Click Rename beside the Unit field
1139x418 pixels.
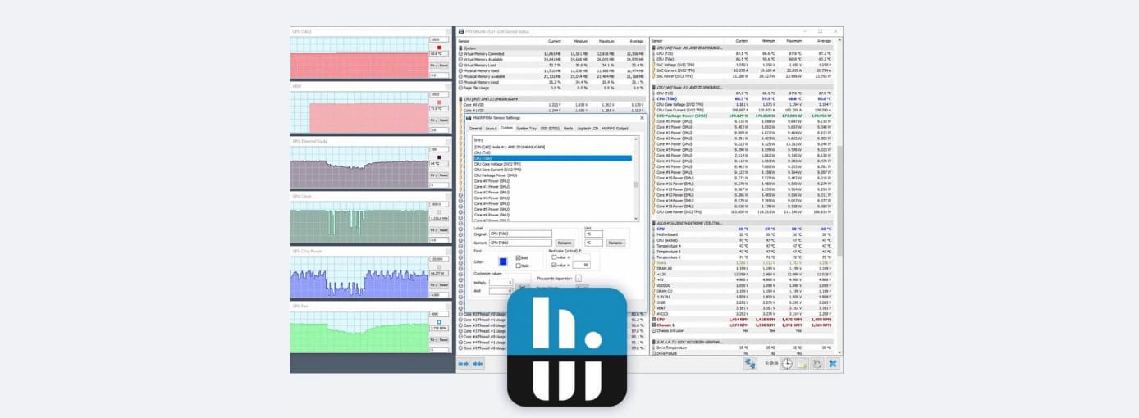click(615, 243)
